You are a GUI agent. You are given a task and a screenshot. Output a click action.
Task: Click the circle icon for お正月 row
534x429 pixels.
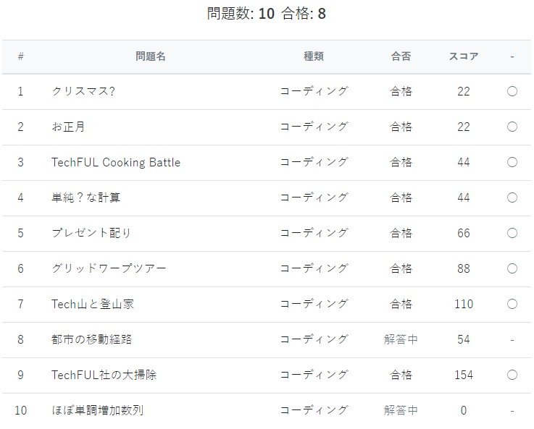[512, 127]
